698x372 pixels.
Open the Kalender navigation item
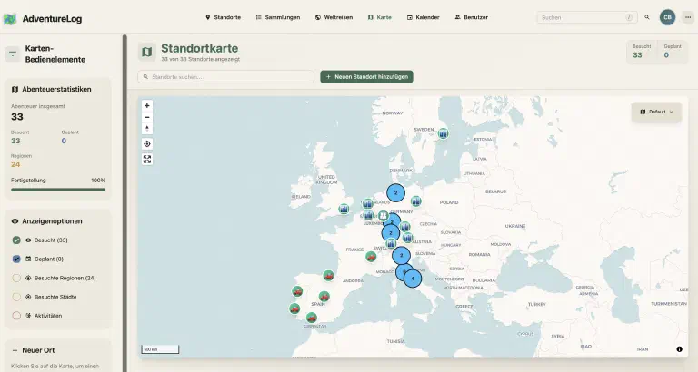coord(423,17)
